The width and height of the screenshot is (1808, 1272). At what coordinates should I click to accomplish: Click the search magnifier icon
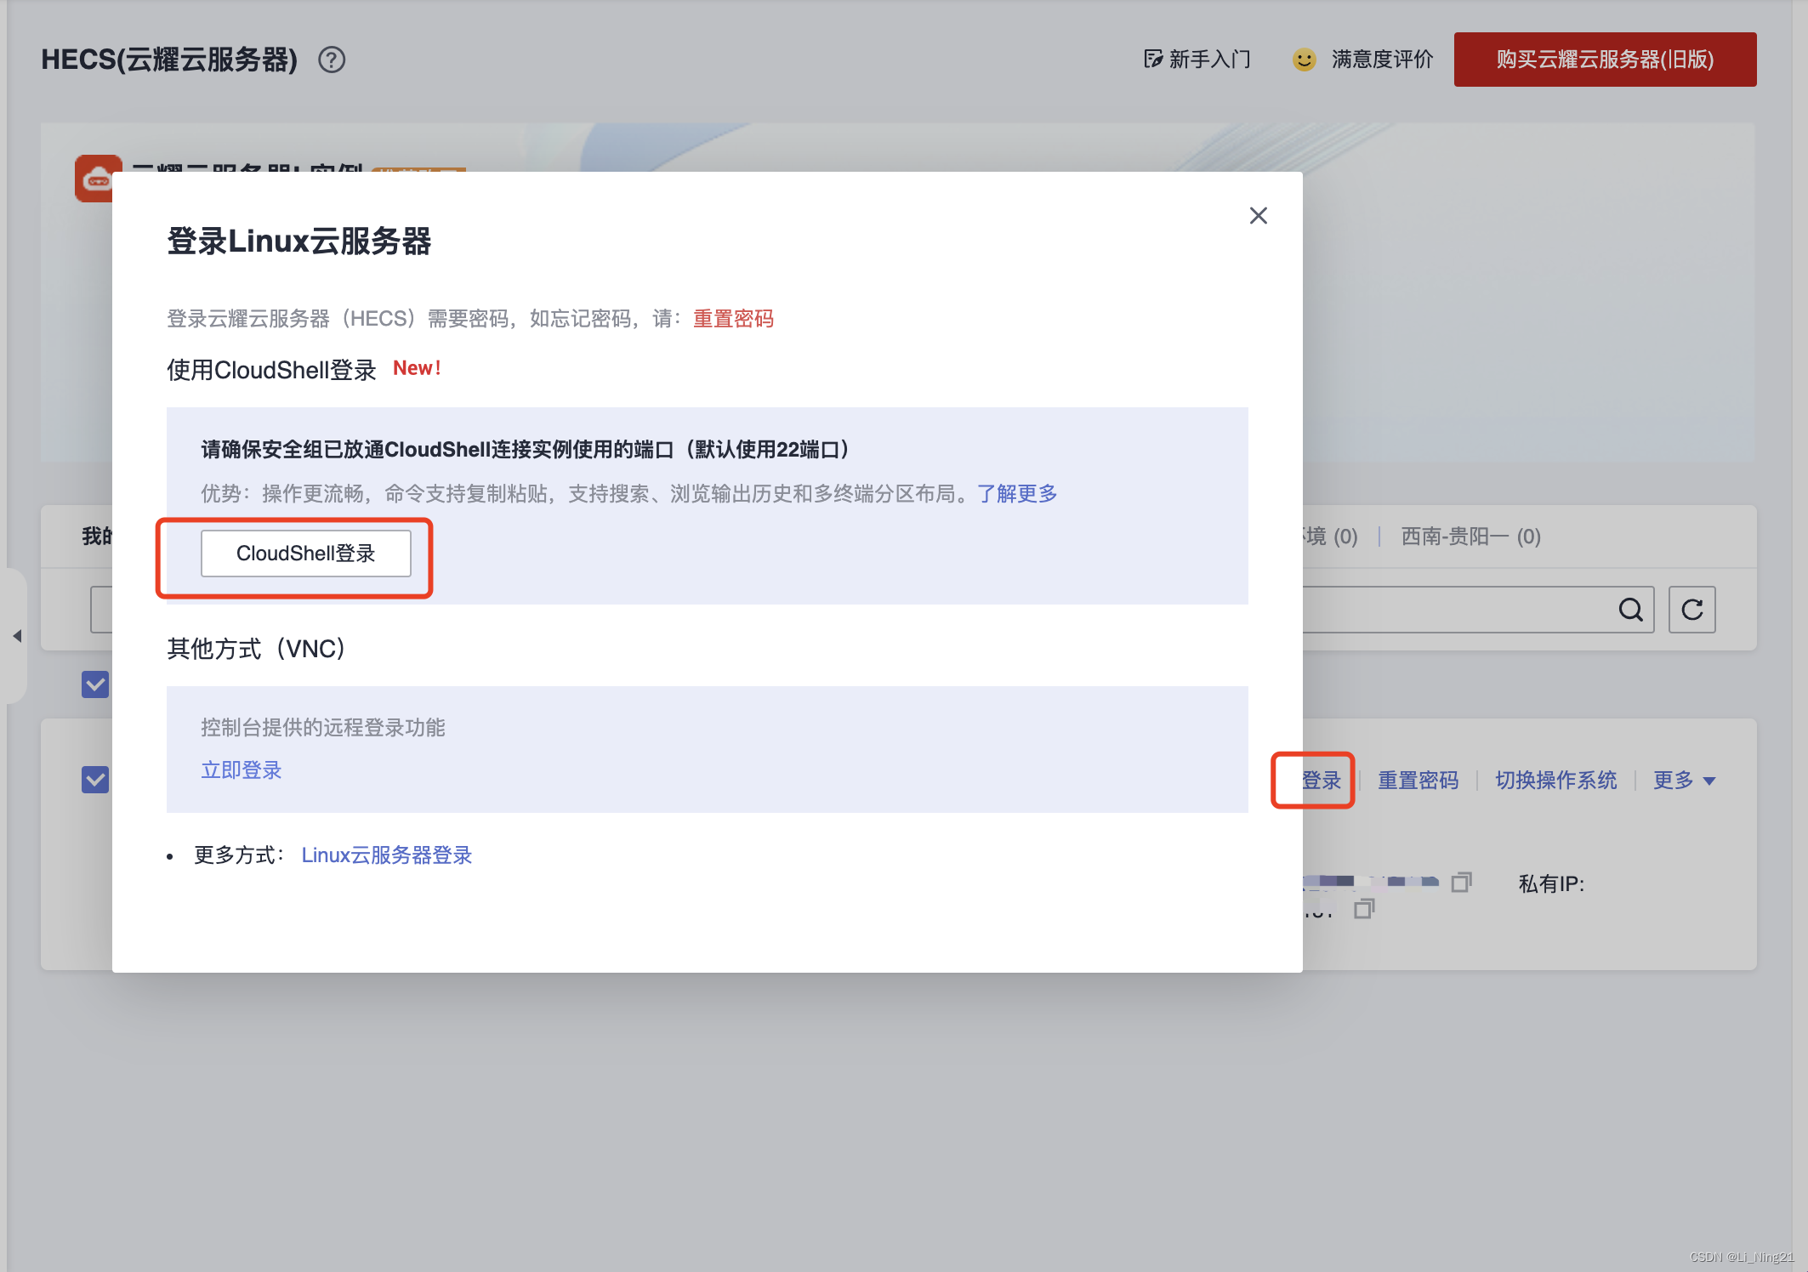point(1631,610)
